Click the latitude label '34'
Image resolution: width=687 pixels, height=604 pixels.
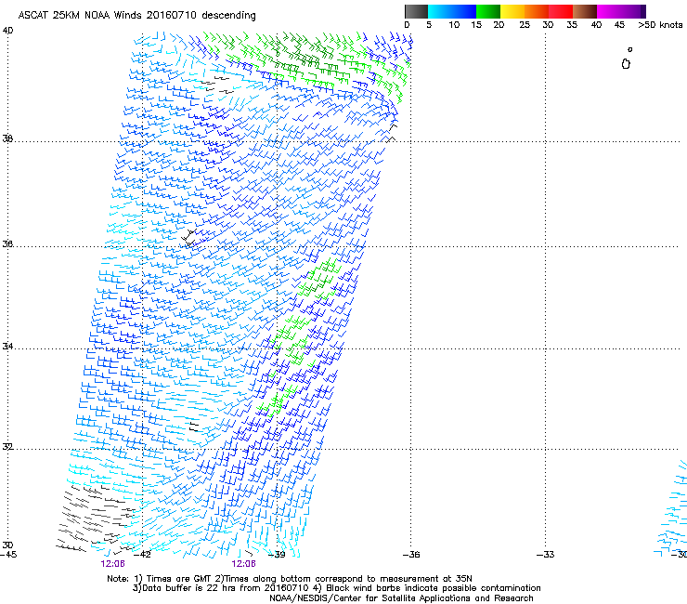click(7, 346)
